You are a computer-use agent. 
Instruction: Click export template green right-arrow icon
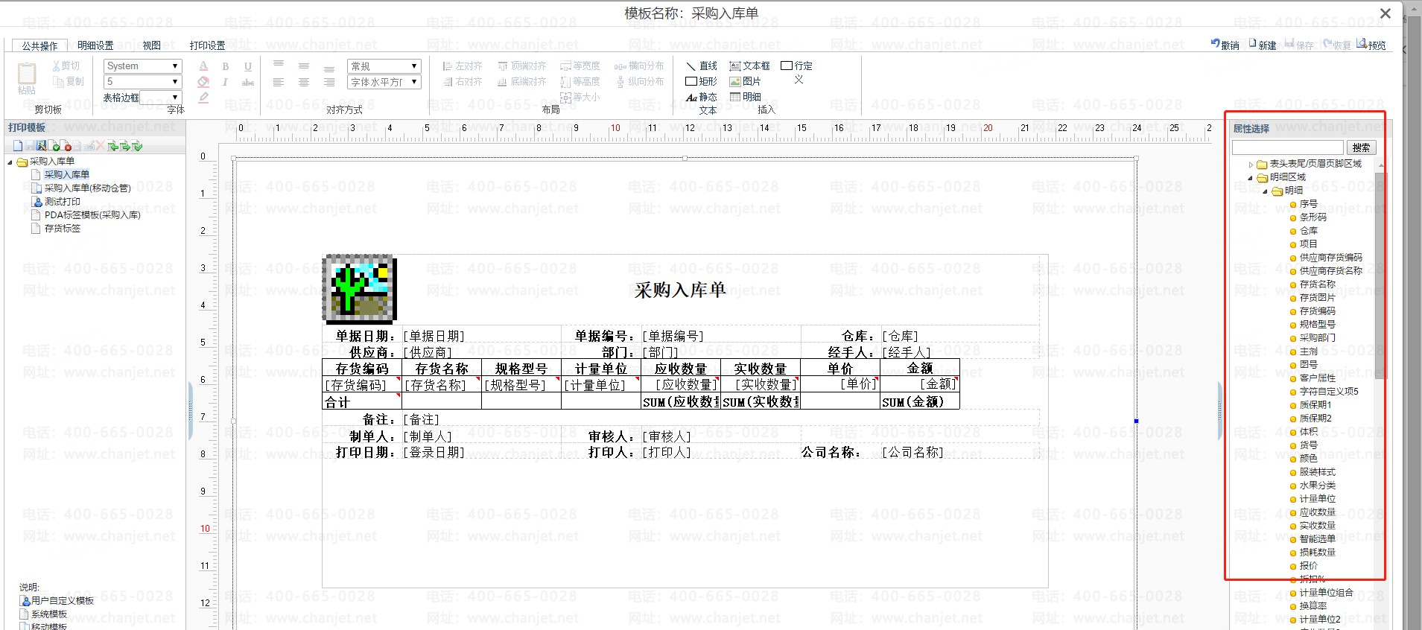click(125, 146)
